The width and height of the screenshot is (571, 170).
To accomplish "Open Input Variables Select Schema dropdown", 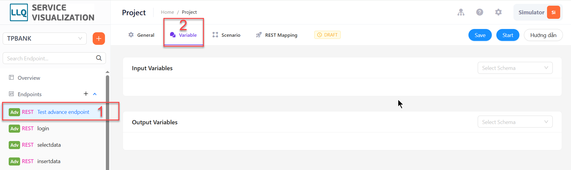I will [x=515, y=68].
